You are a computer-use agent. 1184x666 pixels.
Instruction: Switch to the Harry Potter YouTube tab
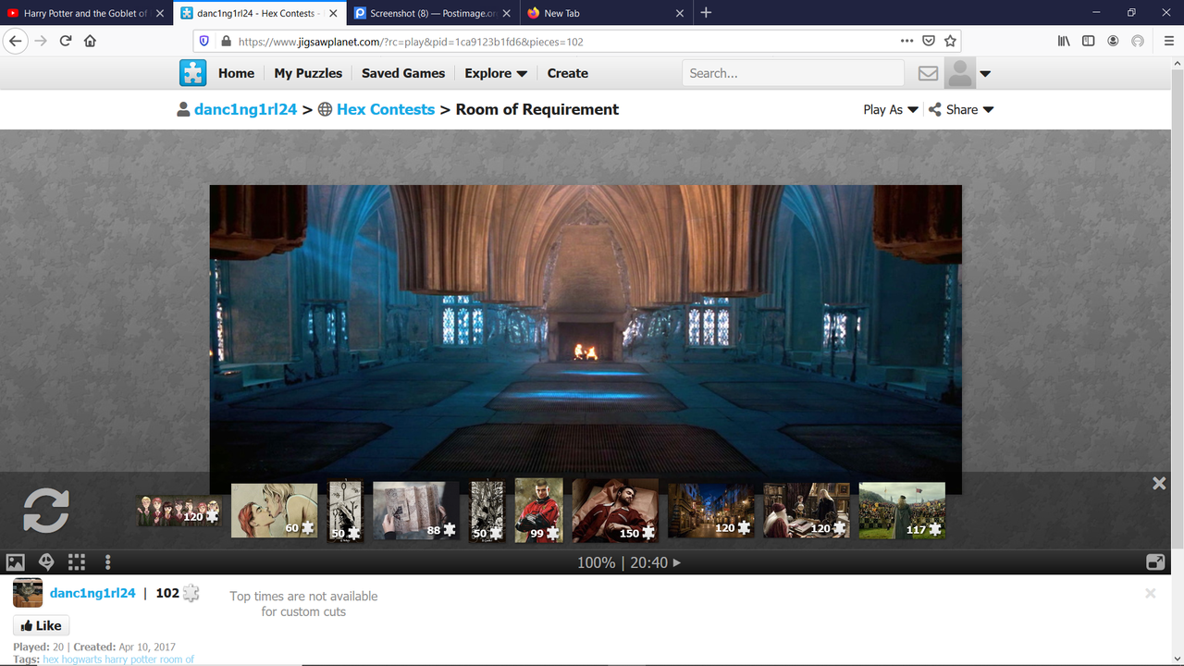tap(84, 13)
